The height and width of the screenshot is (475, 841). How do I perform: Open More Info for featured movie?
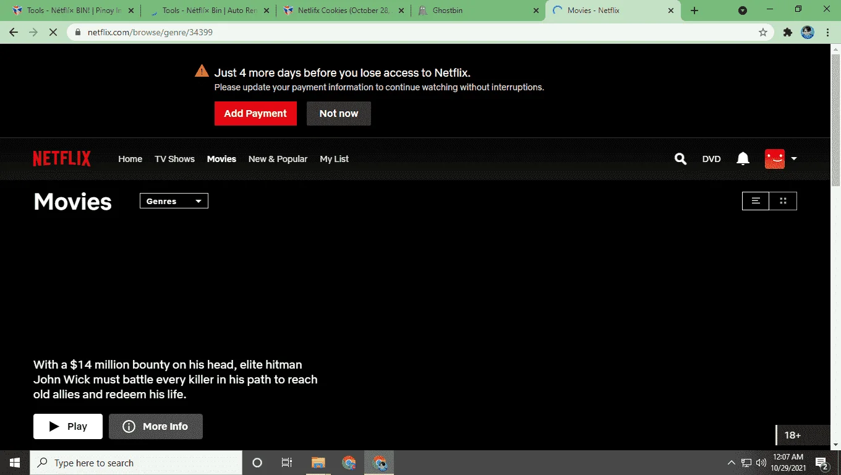pos(156,426)
